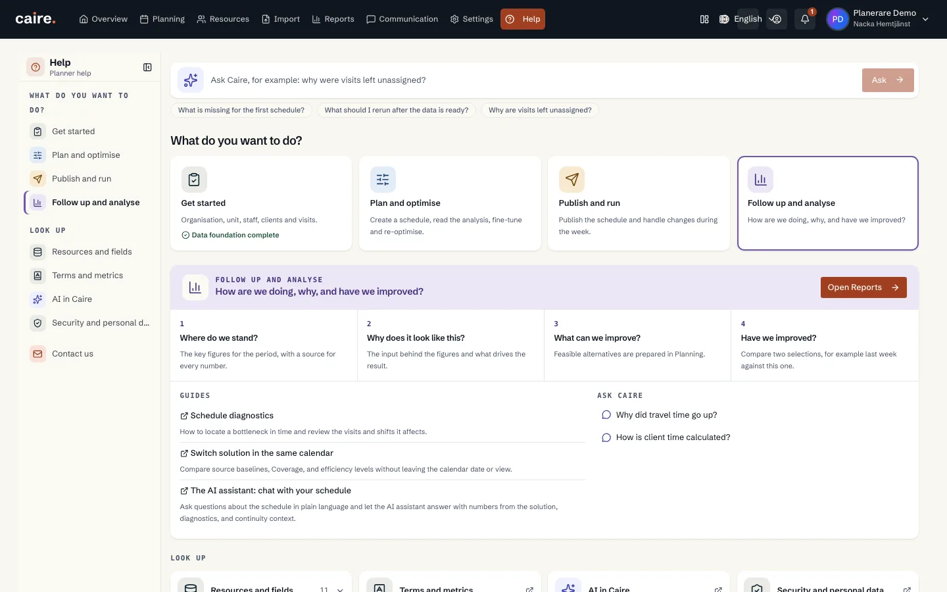Click the clipboard icon on the Get started card

194,180
